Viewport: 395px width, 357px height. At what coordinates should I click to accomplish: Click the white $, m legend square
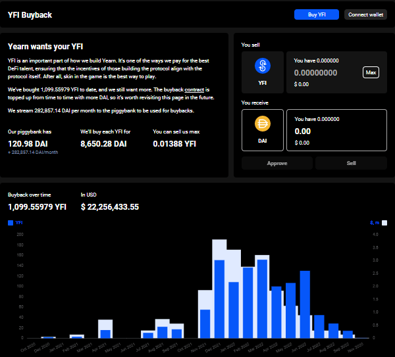pyautogui.click(x=384, y=223)
